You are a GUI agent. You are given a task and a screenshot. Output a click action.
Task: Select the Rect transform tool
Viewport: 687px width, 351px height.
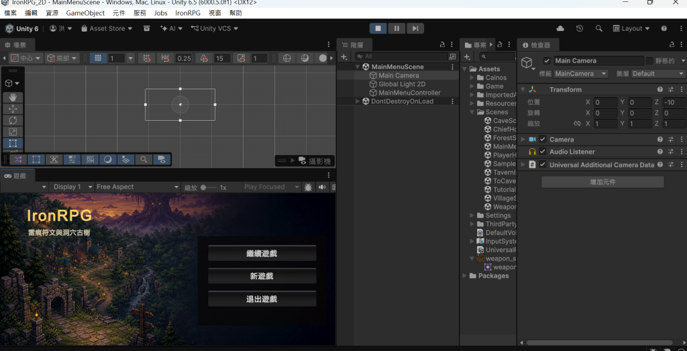[13, 143]
